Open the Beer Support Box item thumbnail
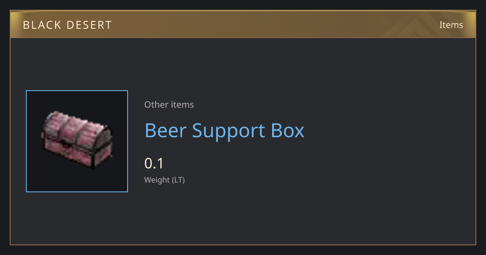 point(77,141)
